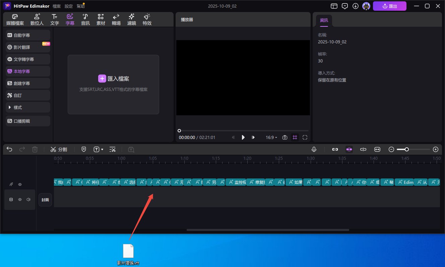The width and height of the screenshot is (445, 267).
Task: Click the timeline zoom slider handle
Action: tap(406, 150)
